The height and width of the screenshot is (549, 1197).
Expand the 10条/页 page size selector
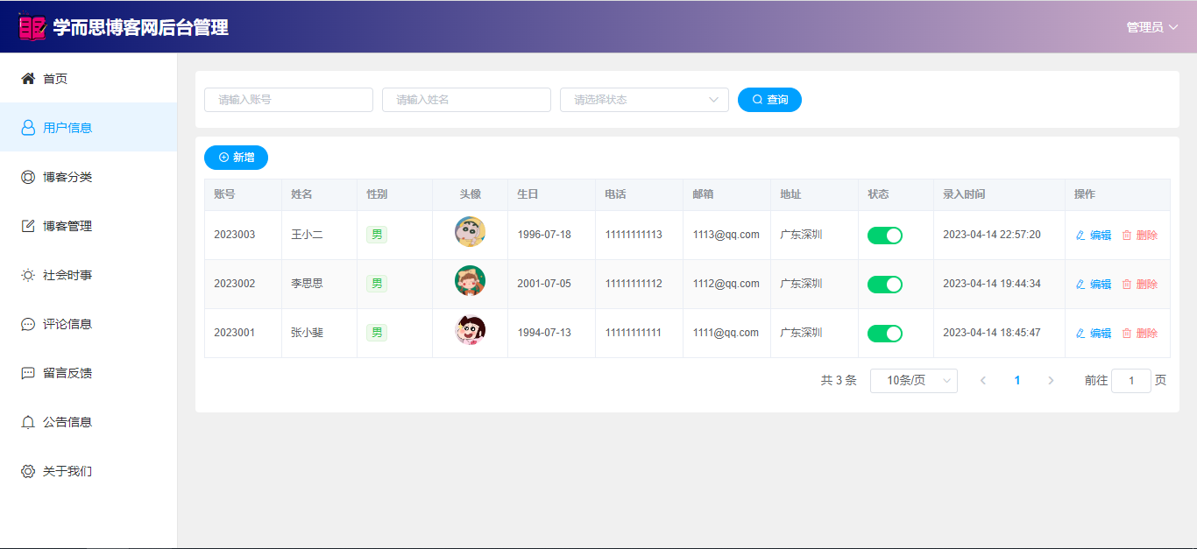913,381
